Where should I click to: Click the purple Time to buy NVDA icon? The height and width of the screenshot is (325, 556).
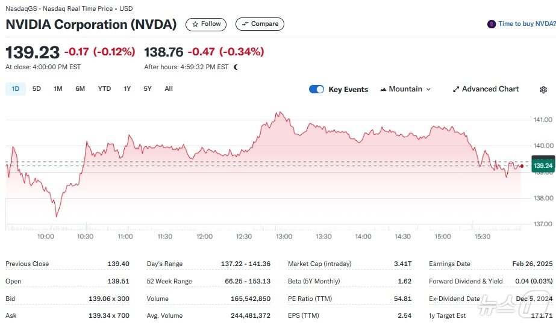pyautogui.click(x=492, y=24)
